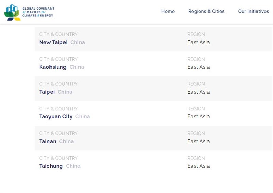The image size is (273, 193).
Task: Select East Asia region in Kaohsiung row
Action: click(x=199, y=67)
